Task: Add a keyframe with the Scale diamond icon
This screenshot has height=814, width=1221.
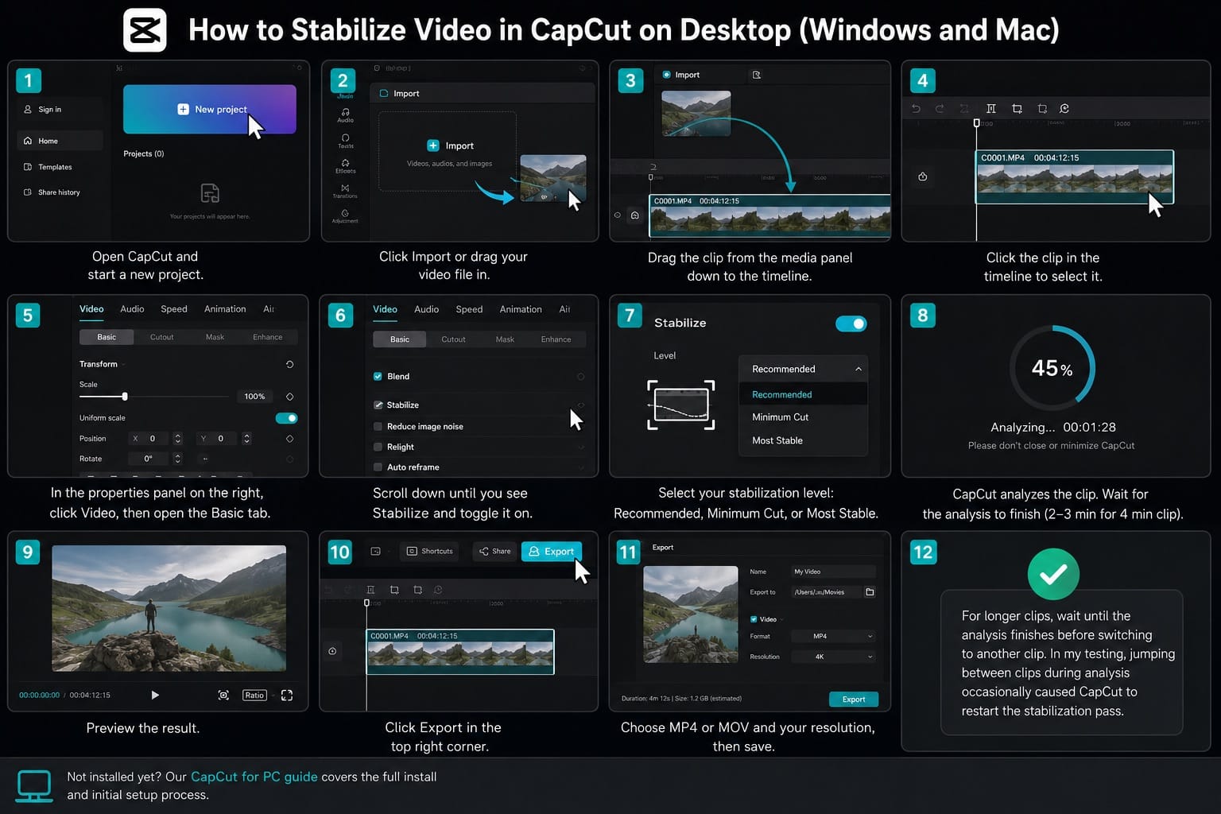Action: pyautogui.click(x=289, y=396)
